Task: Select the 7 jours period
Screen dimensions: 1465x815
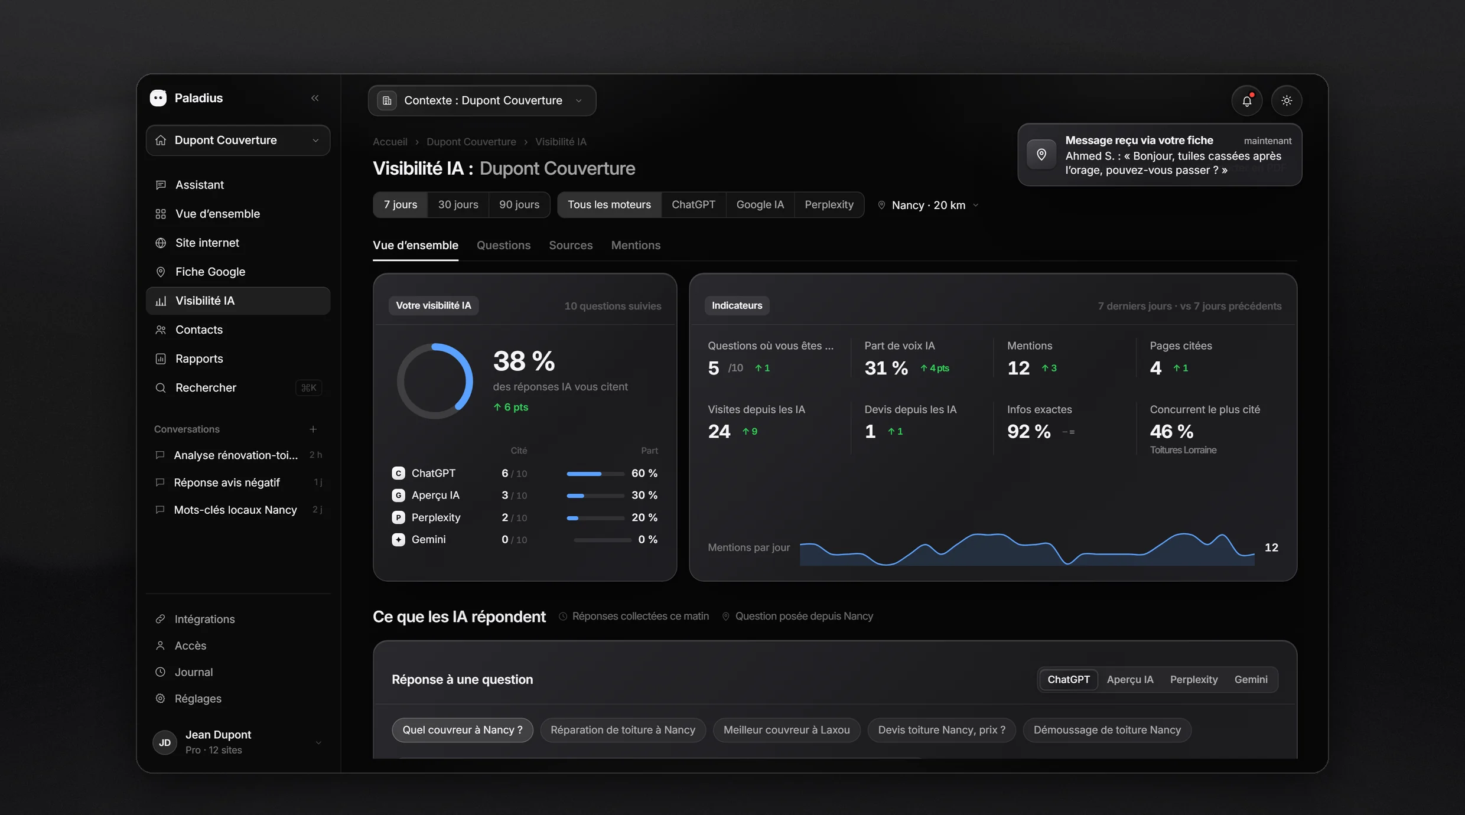Action: 401,204
